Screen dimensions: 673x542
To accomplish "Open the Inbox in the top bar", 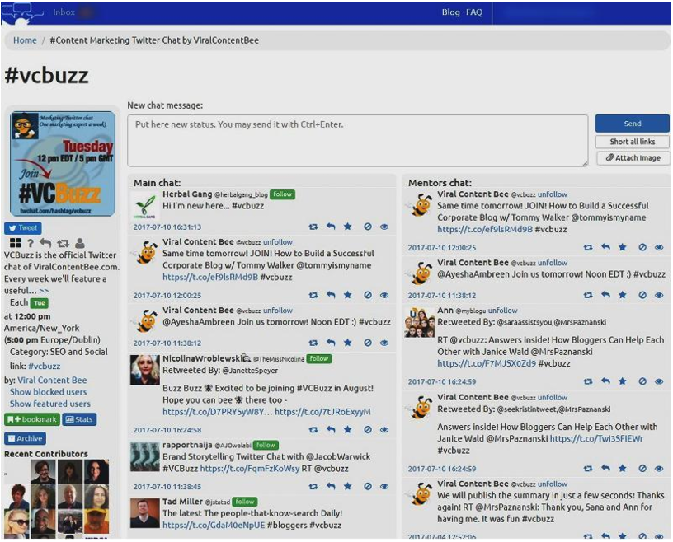I will pyautogui.click(x=64, y=12).
